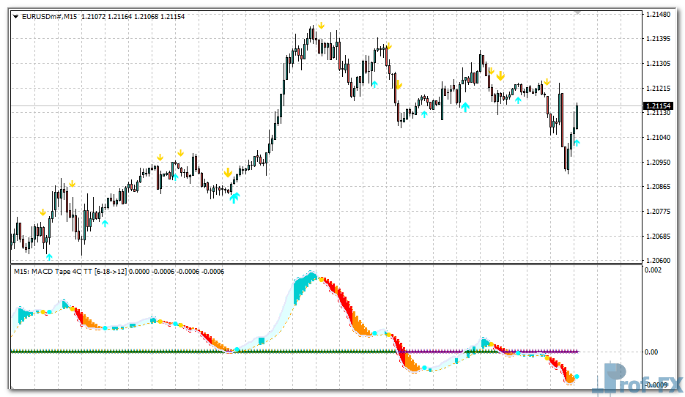685x397 pixels.
Task: Select the cyan up arrow in the chart's bottom-left corner
Action: (x=49, y=256)
